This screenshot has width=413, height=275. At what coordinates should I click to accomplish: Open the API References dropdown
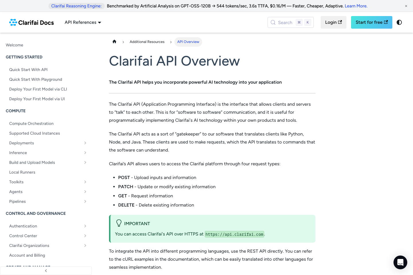click(x=83, y=22)
